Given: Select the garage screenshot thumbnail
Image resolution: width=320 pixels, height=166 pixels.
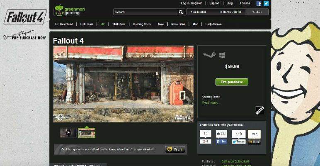Looking at the screenshot, I should [x=87, y=132].
